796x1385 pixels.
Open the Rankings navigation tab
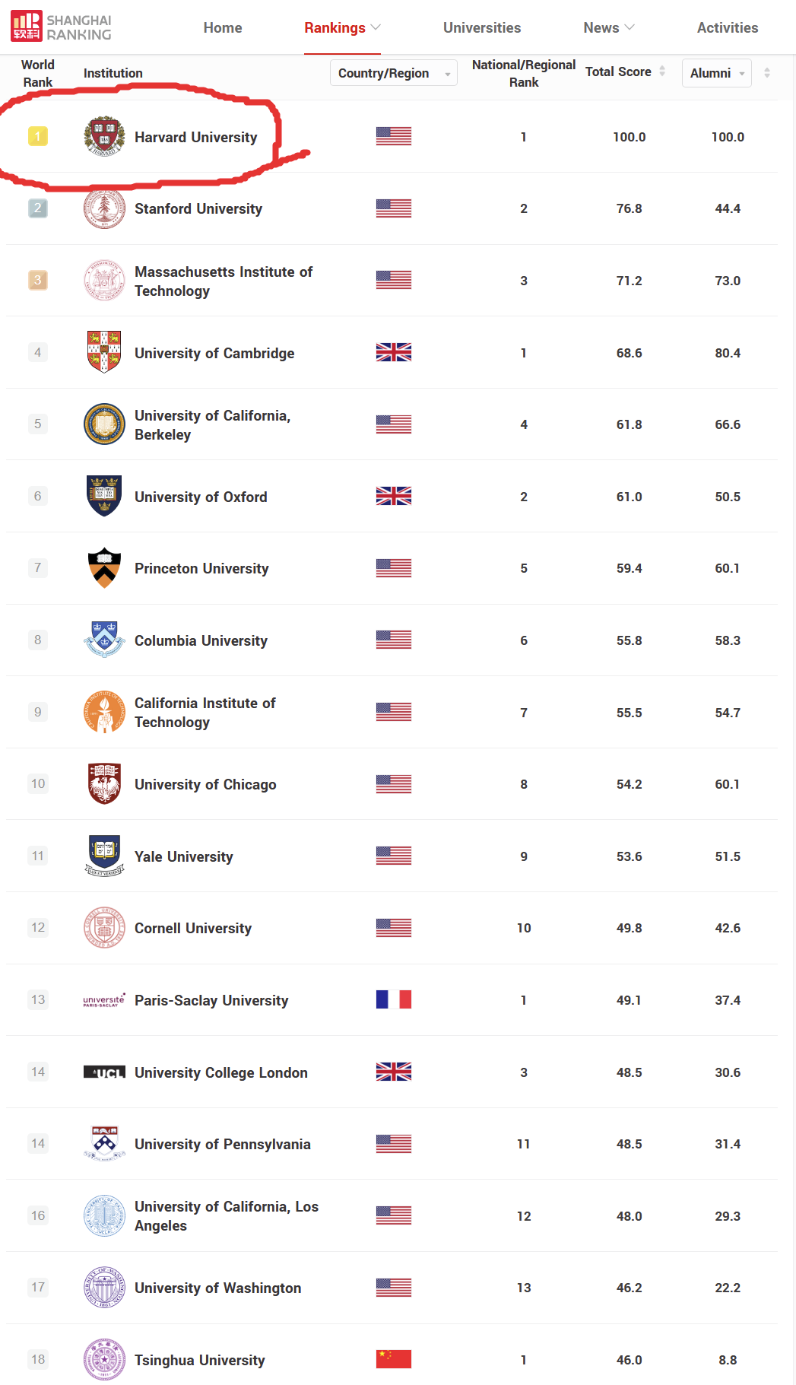(x=341, y=28)
